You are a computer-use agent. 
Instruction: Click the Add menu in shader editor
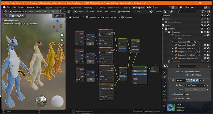tap(106, 12)
